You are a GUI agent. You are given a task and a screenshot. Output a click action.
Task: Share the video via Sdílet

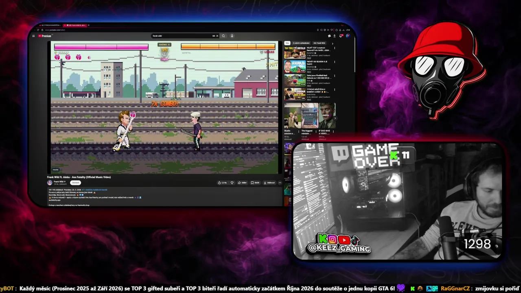tap(242, 183)
